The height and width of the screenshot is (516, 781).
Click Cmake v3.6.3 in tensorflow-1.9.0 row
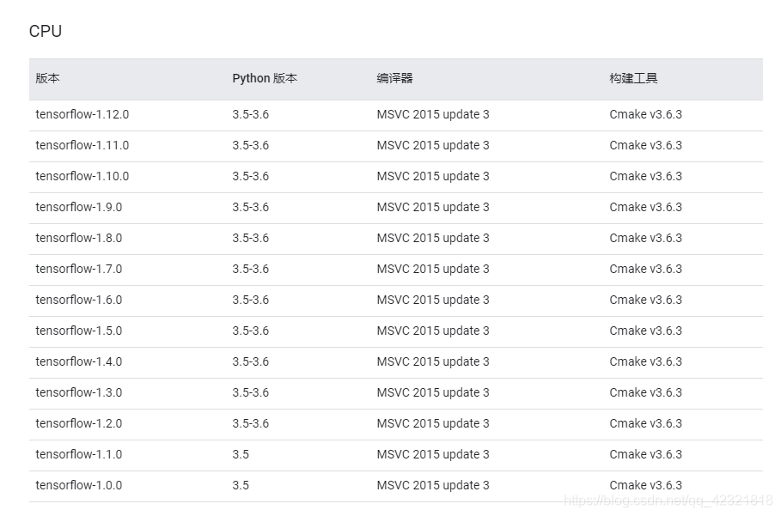[645, 207]
